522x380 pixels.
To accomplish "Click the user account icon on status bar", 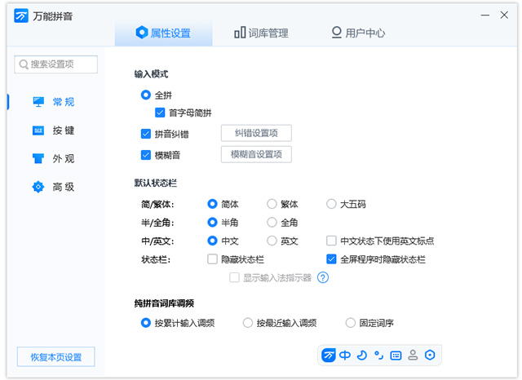I will pos(413,355).
